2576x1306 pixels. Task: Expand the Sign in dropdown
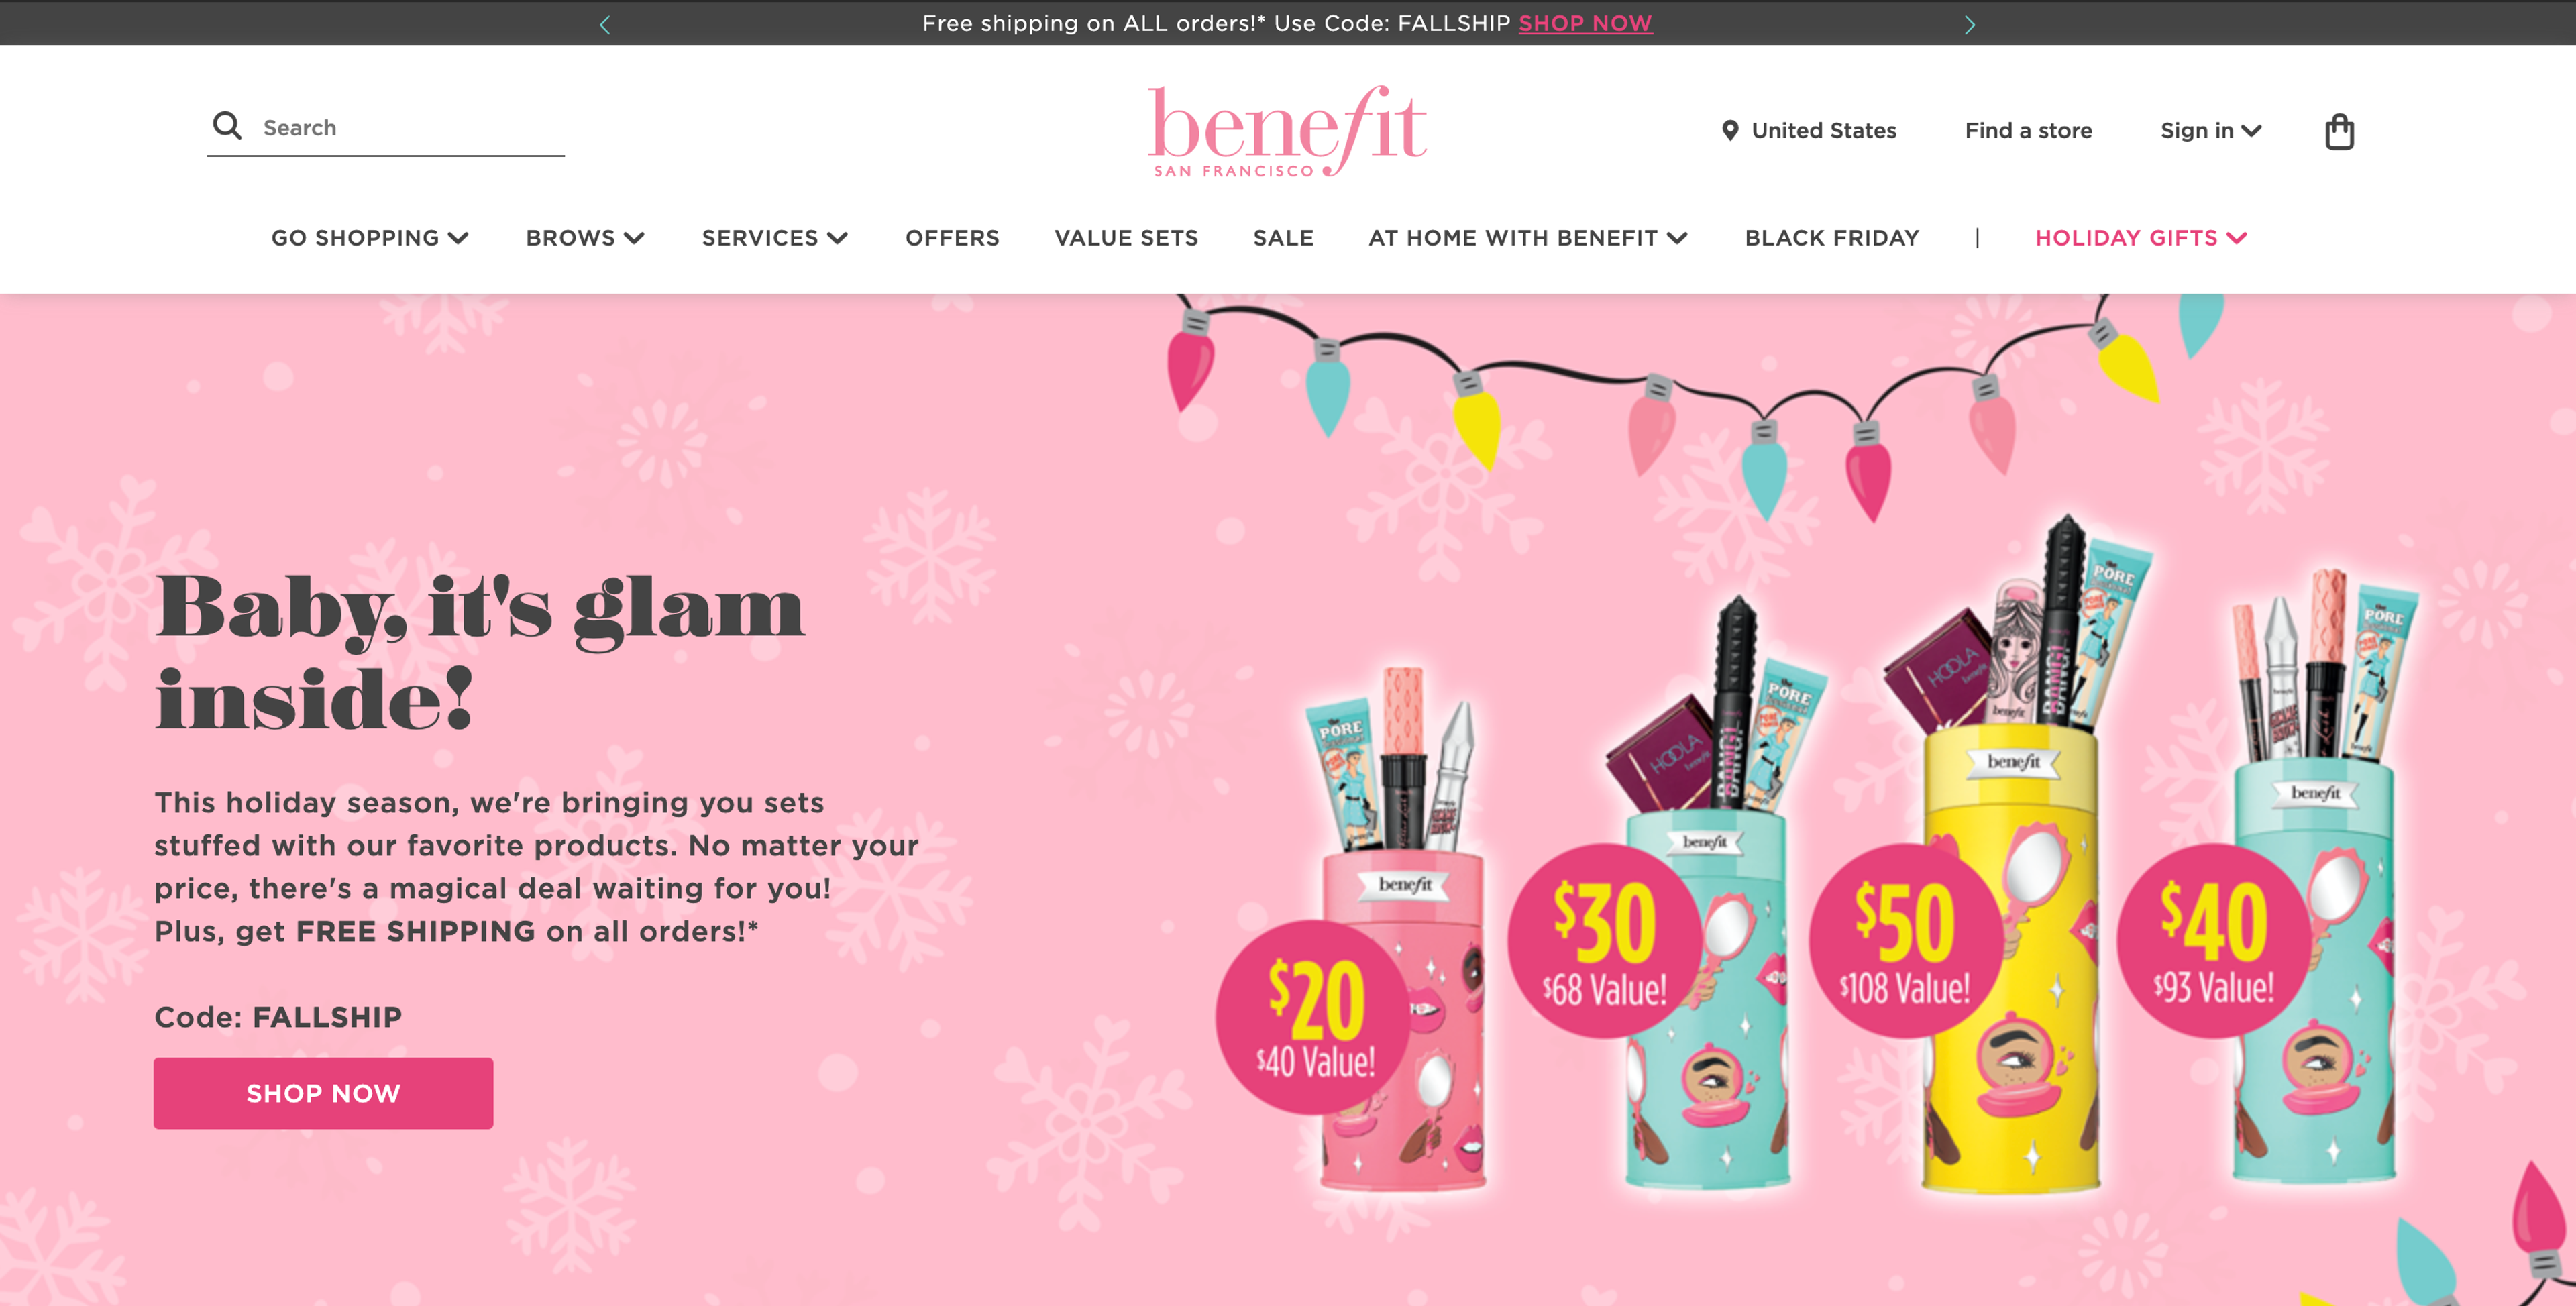(x=2210, y=131)
